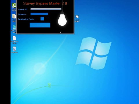Open the Network selection box

[x=39, y=14]
